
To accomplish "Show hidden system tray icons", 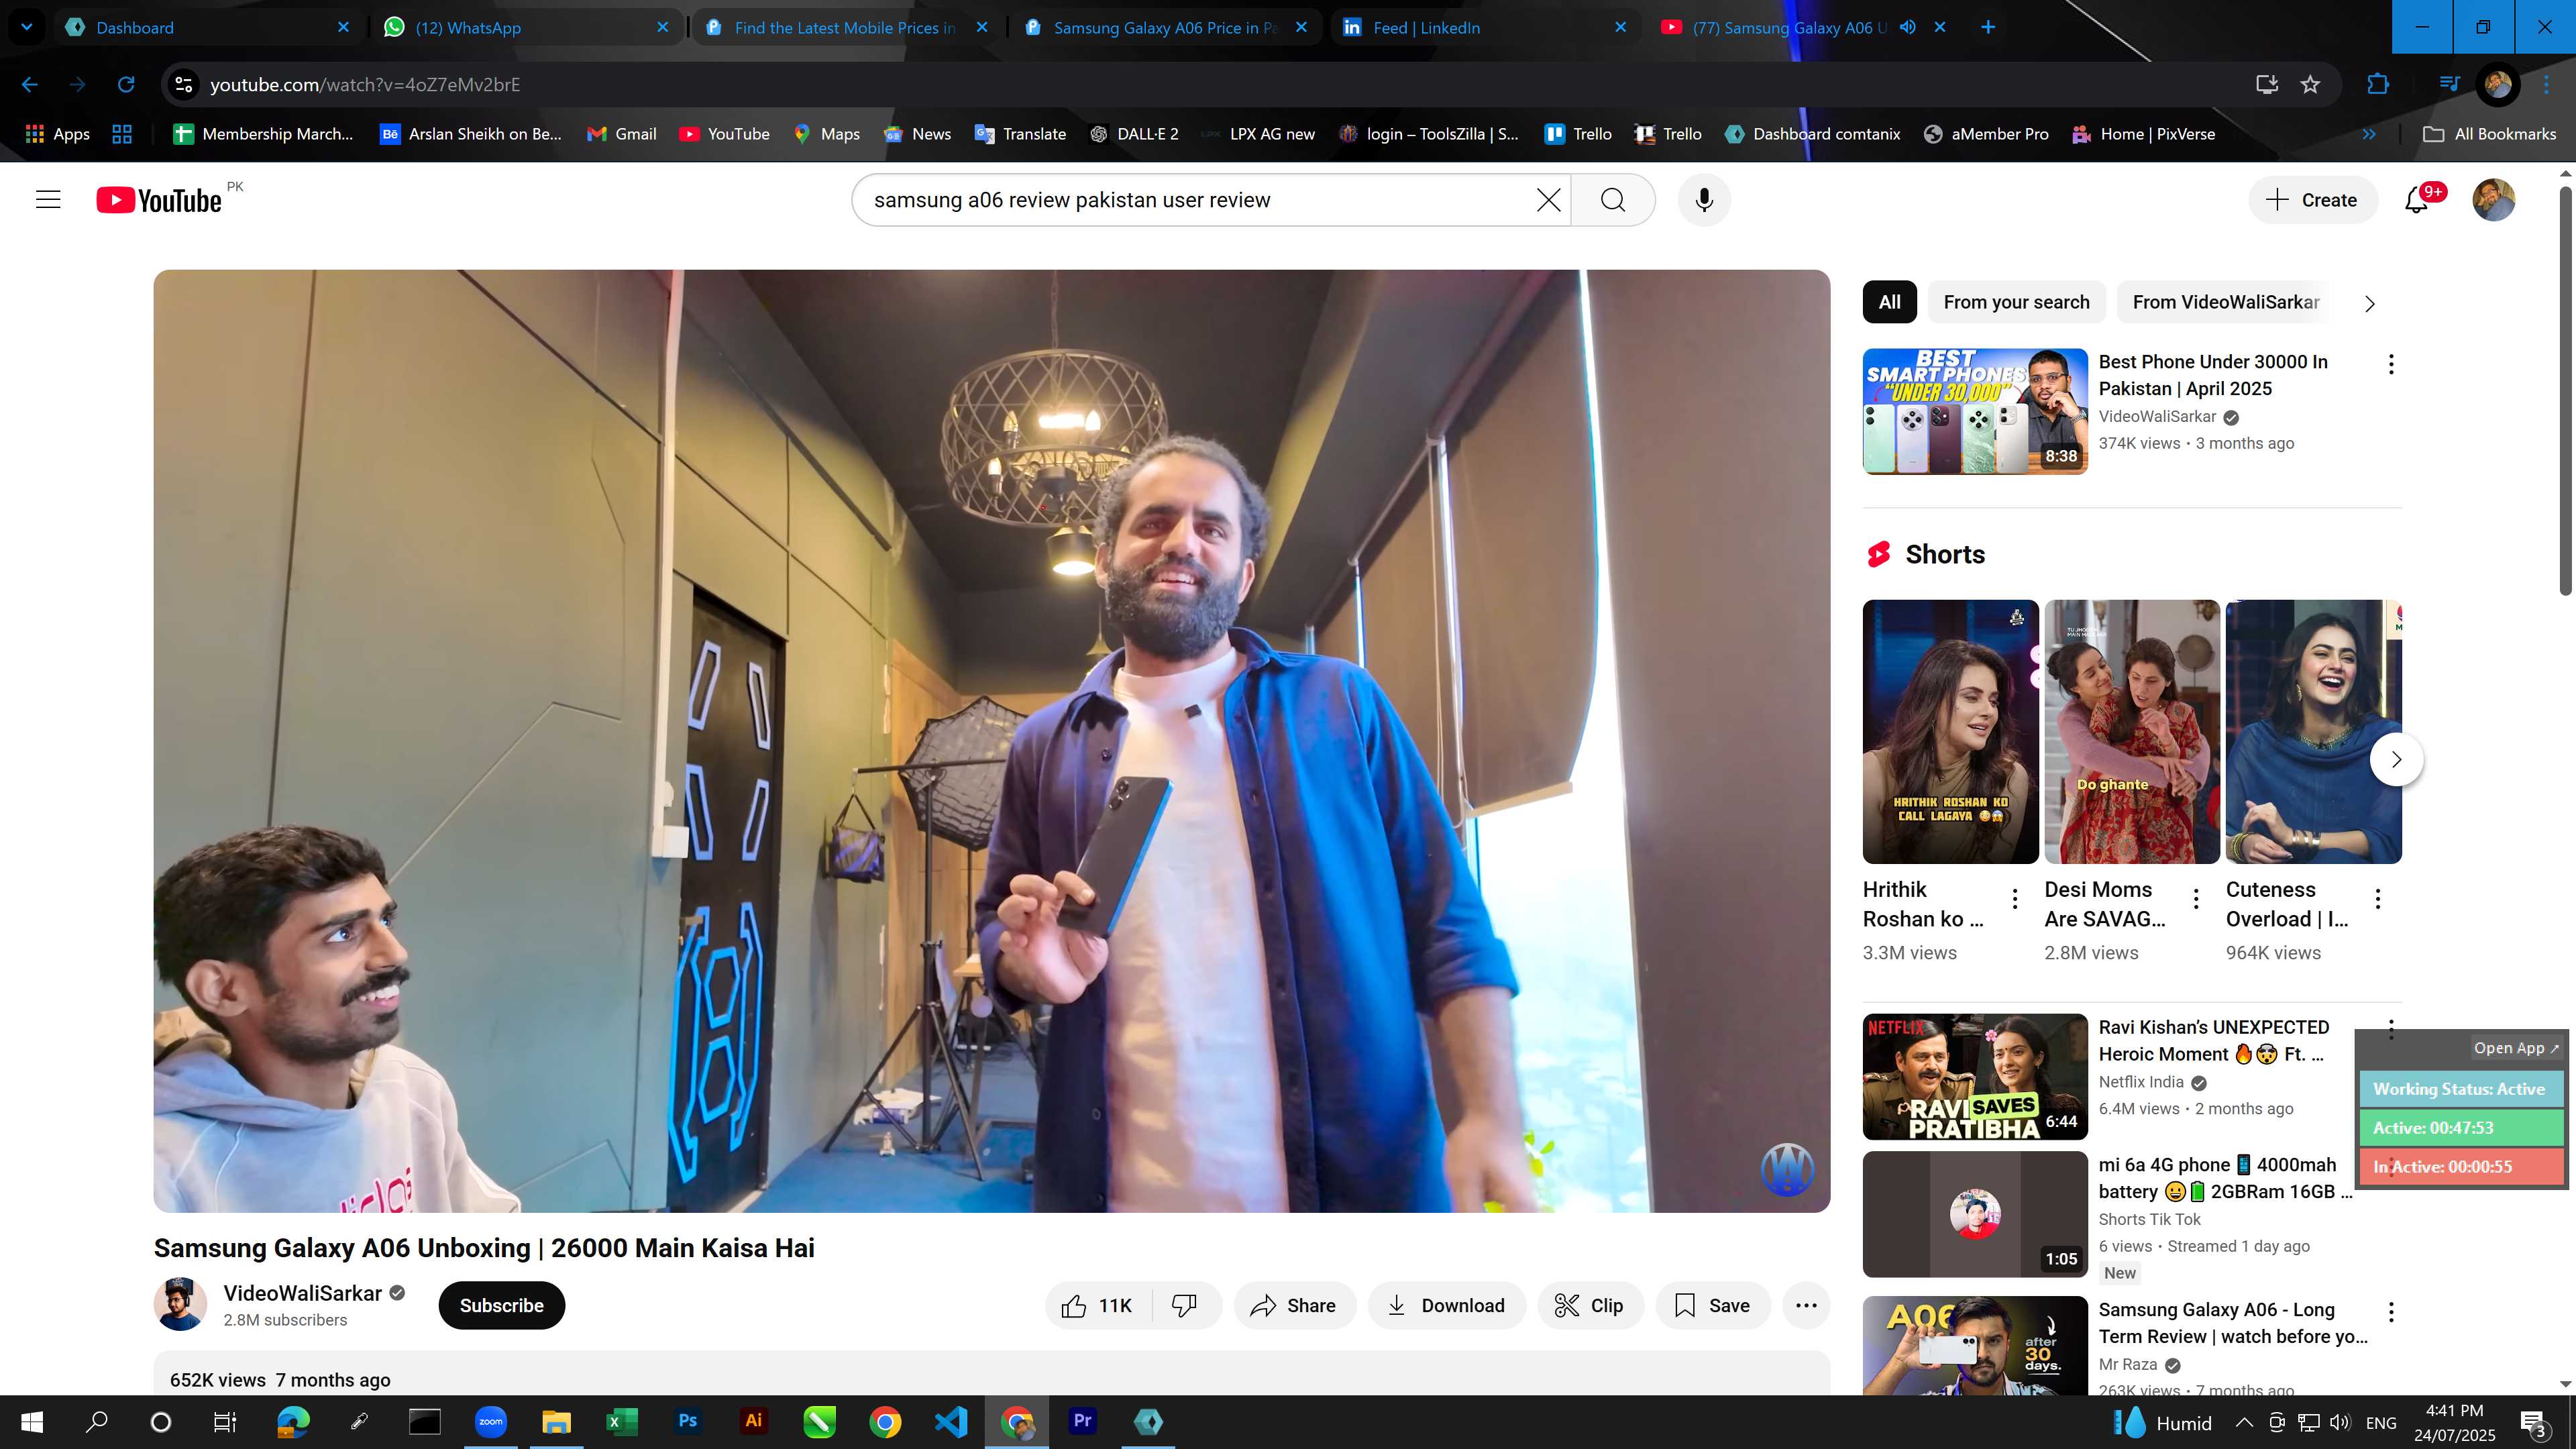I will 2244,1422.
